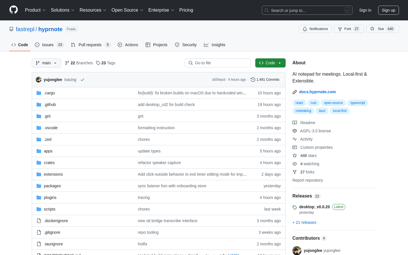Open the crates folder

[49, 163]
